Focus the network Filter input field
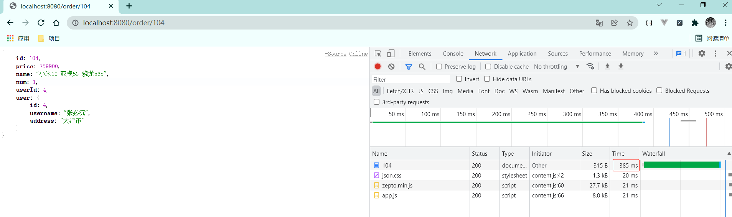 click(x=411, y=79)
